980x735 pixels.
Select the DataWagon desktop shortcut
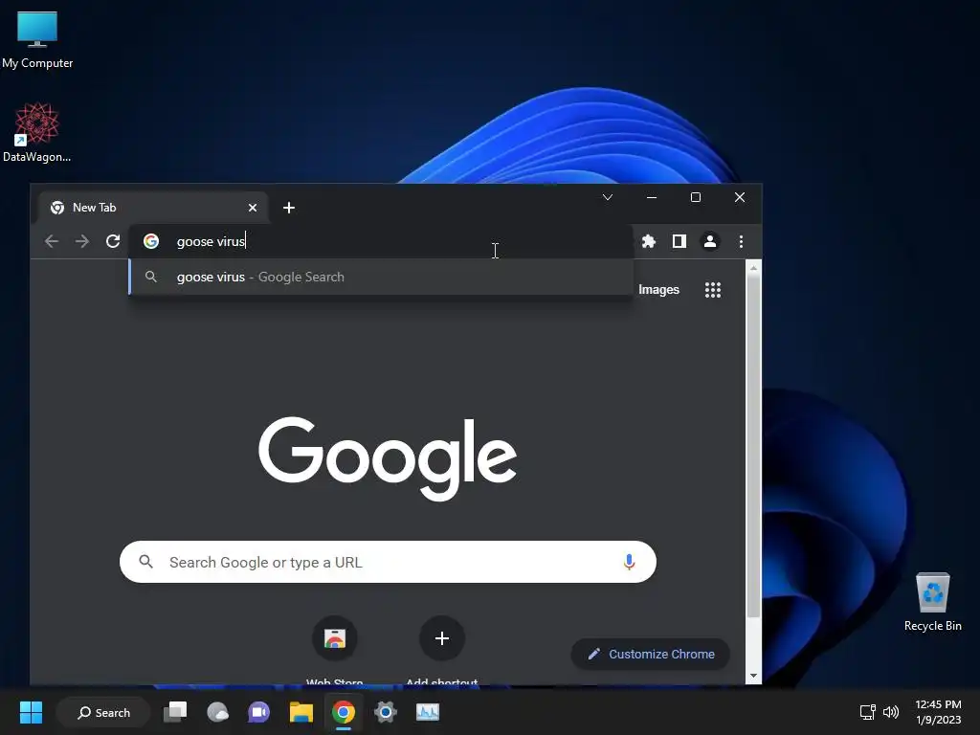(x=37, y=132)
